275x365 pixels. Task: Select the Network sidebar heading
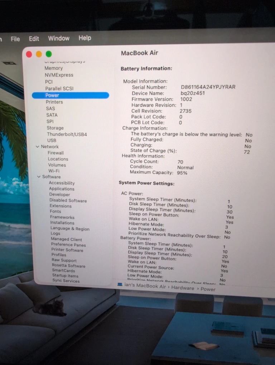tap(50, 147)
